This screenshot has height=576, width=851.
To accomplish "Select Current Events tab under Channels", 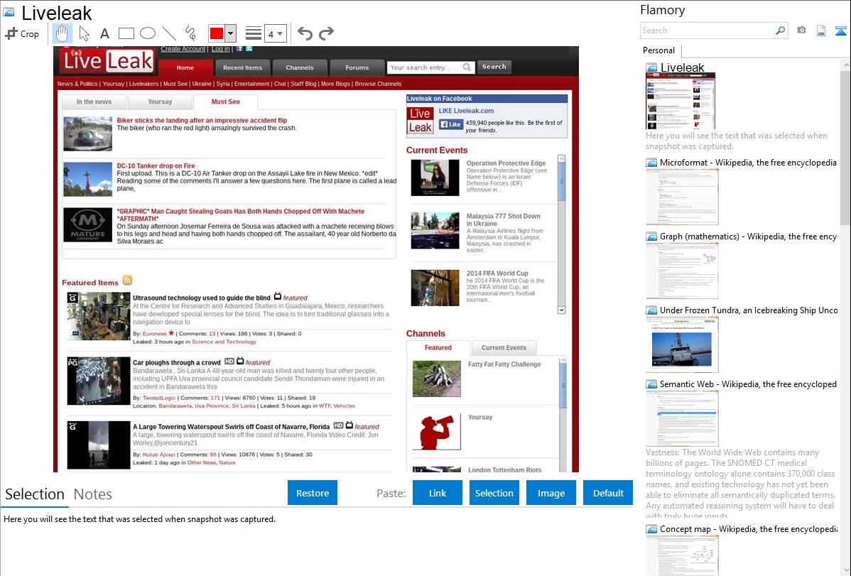I will pyautogui.click(x=504, y=347).
